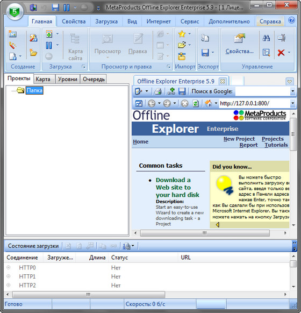Open the New Project link

[239, 139]
